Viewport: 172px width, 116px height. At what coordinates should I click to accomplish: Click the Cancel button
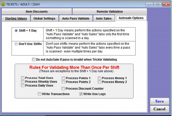[159, 109]
